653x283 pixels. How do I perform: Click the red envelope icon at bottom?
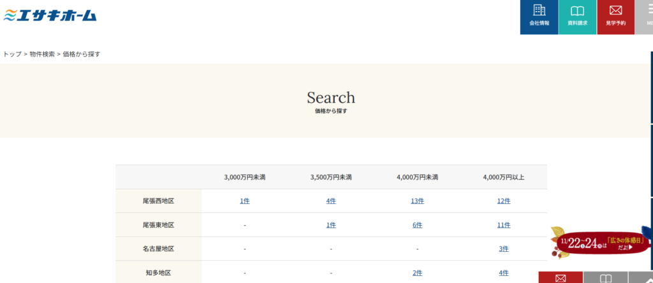point(561,278)
